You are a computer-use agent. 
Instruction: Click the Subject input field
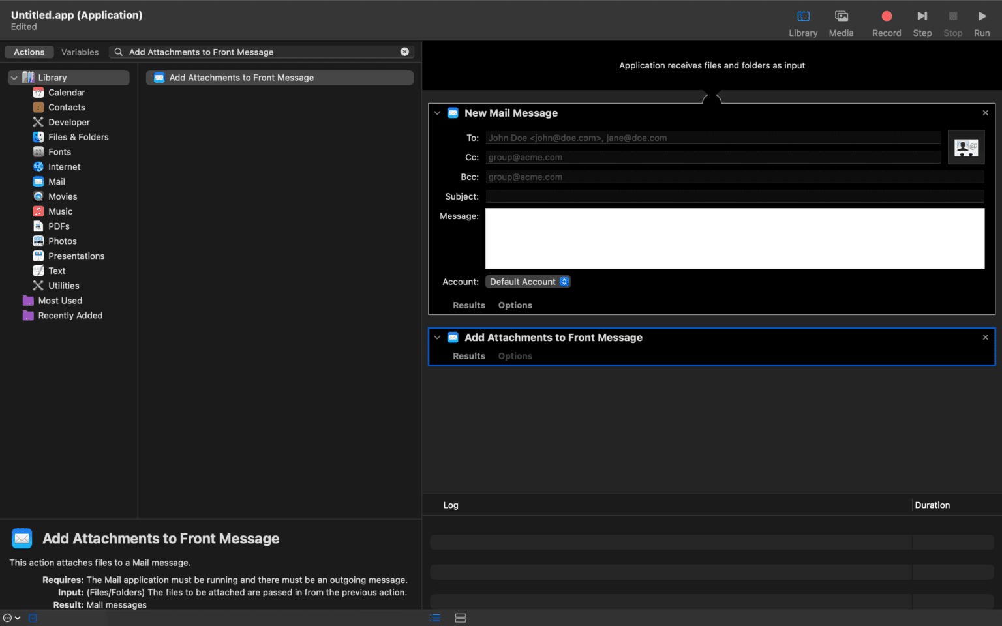734,196
